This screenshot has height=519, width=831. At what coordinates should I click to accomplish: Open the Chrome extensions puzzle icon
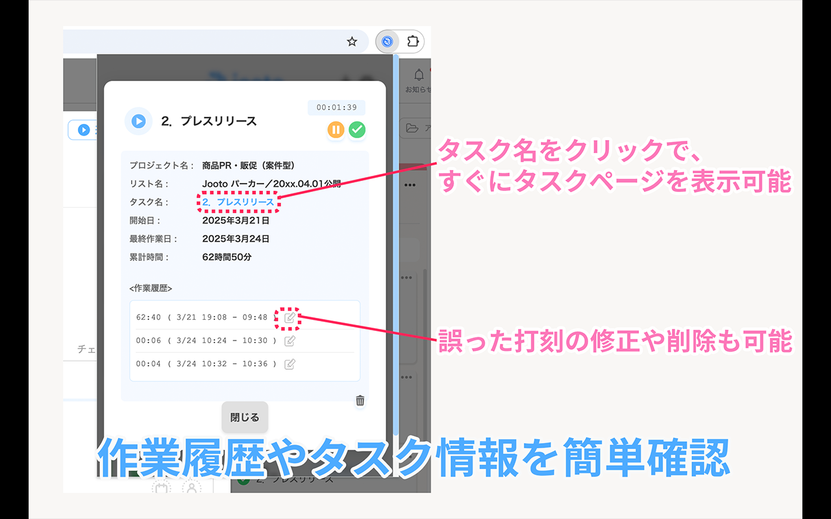pyautogui.click(x=412, y=42)
